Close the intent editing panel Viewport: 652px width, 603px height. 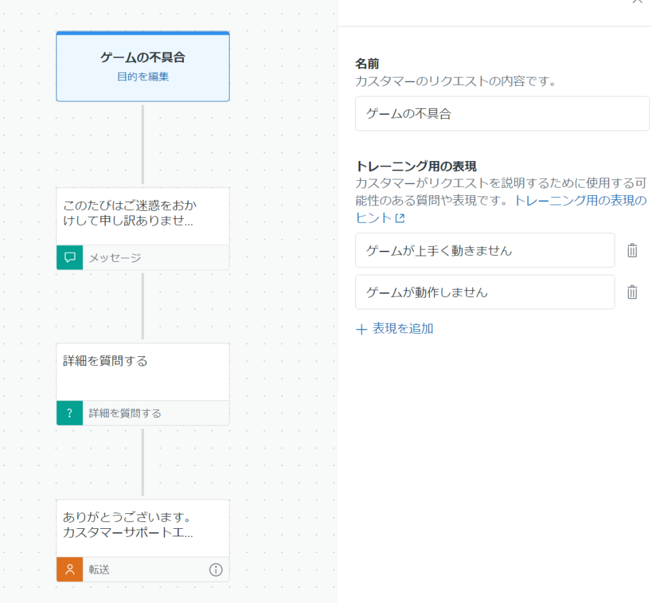click(x=637, y=3)
